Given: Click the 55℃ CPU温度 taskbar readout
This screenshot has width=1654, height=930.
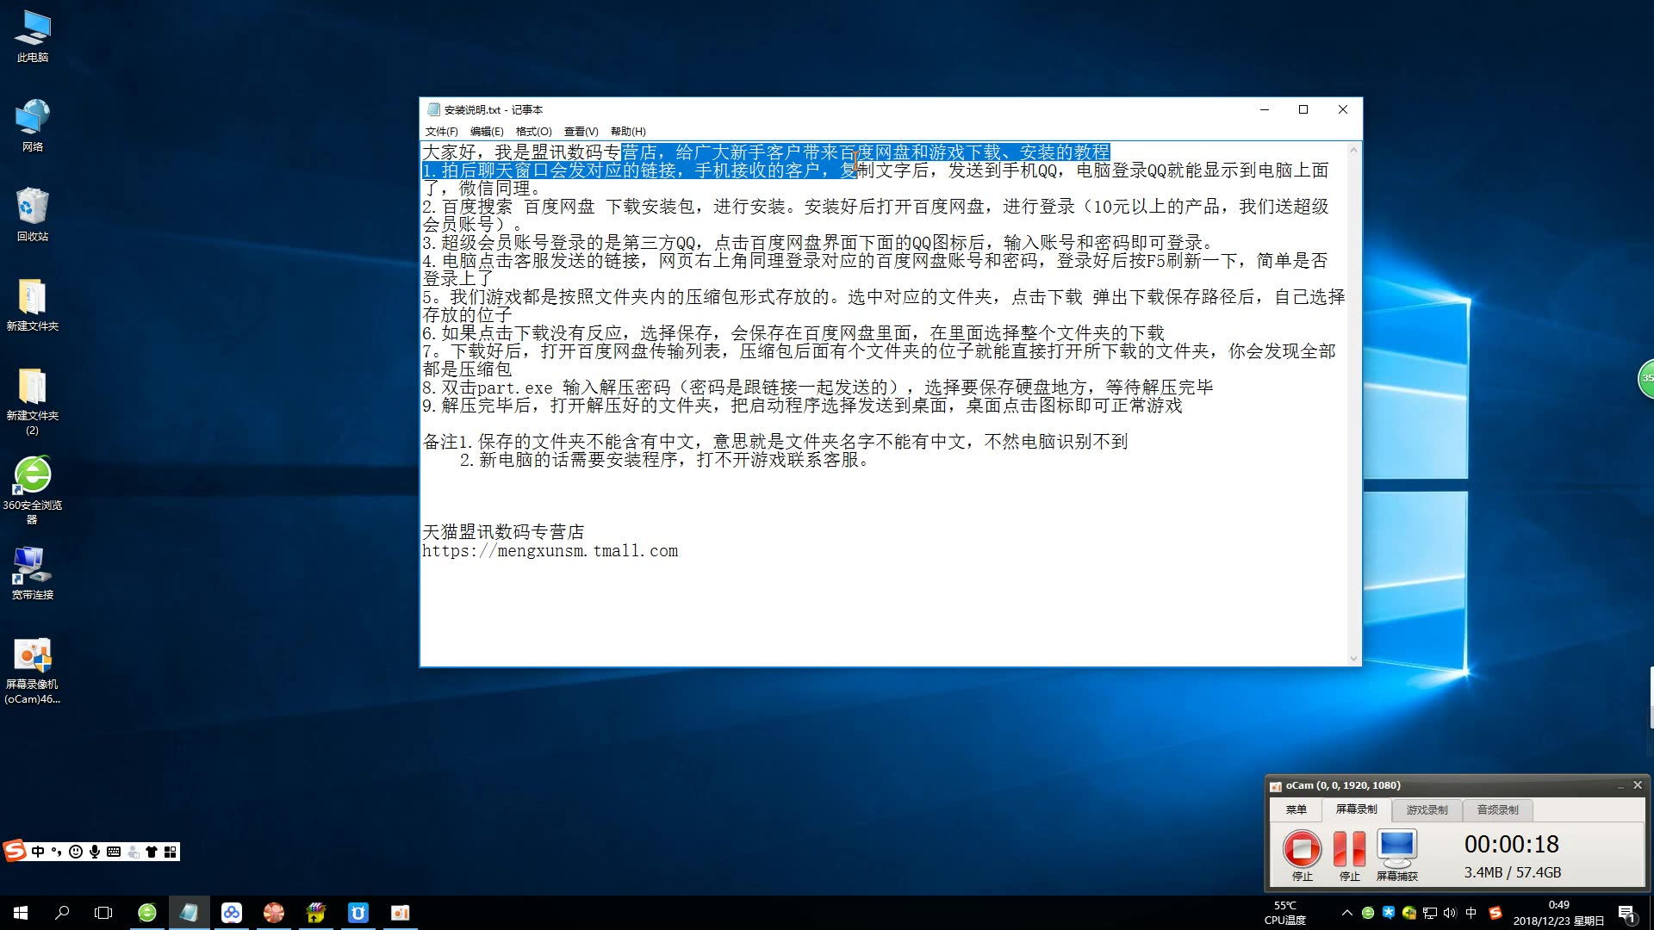Looking at the screenshot, I should [1284, 913].
